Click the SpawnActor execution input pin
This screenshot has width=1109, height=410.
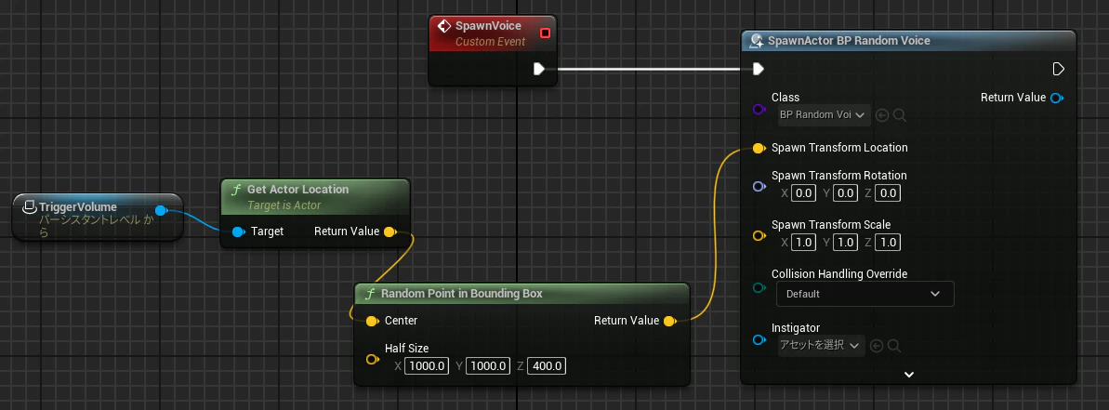pyautogui.click(x=759, y=69)
